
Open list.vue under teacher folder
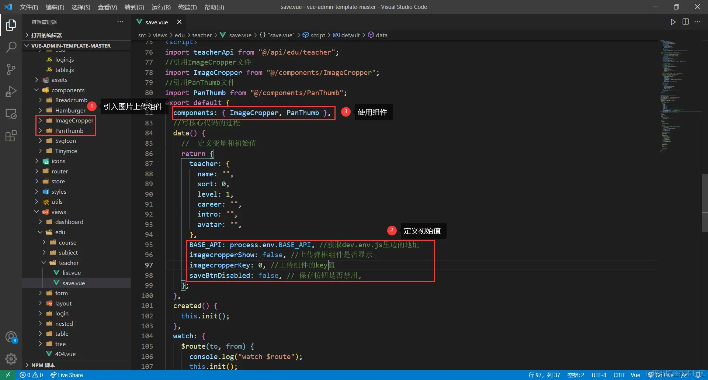pyautogui.click(x=76, y=273)
